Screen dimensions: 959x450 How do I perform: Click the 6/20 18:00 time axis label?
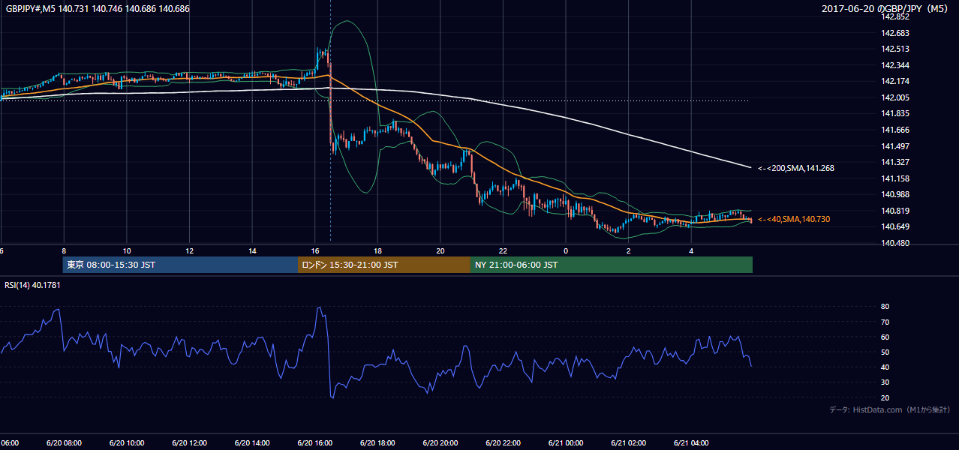pos(377,443)
